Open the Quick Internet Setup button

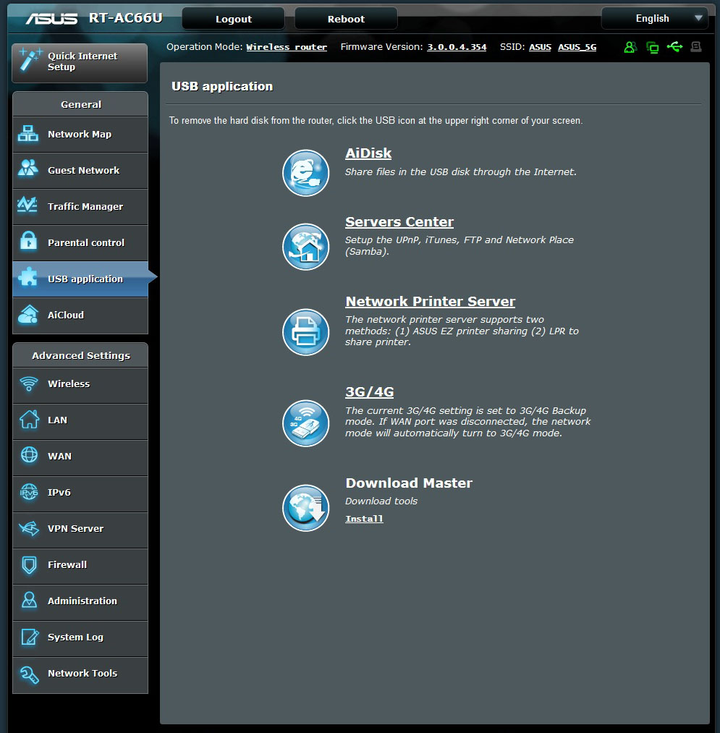pyautogui.click(x=80, y=63)
